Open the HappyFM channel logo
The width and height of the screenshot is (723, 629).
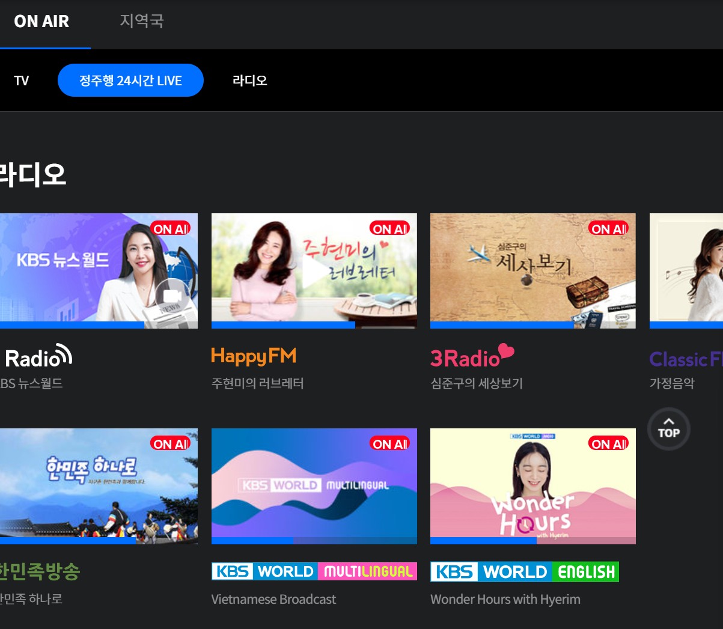[254, 356]
